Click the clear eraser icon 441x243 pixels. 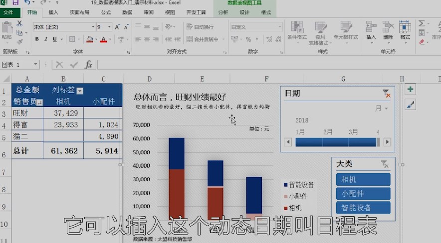click(x=422, y=42)
